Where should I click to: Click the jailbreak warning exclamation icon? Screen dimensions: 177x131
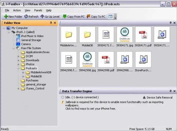62,102
